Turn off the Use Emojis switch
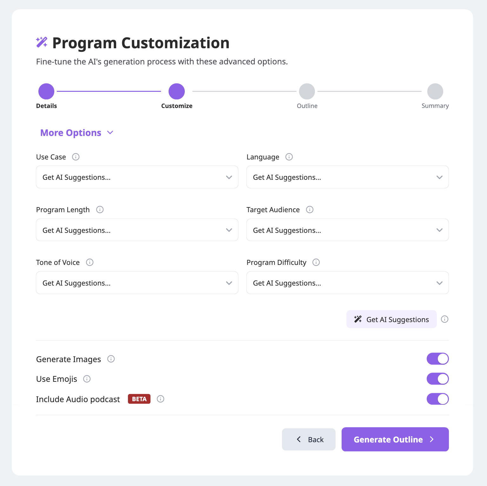Viewport: 487px width, 486px height. [x=437, y=379]
